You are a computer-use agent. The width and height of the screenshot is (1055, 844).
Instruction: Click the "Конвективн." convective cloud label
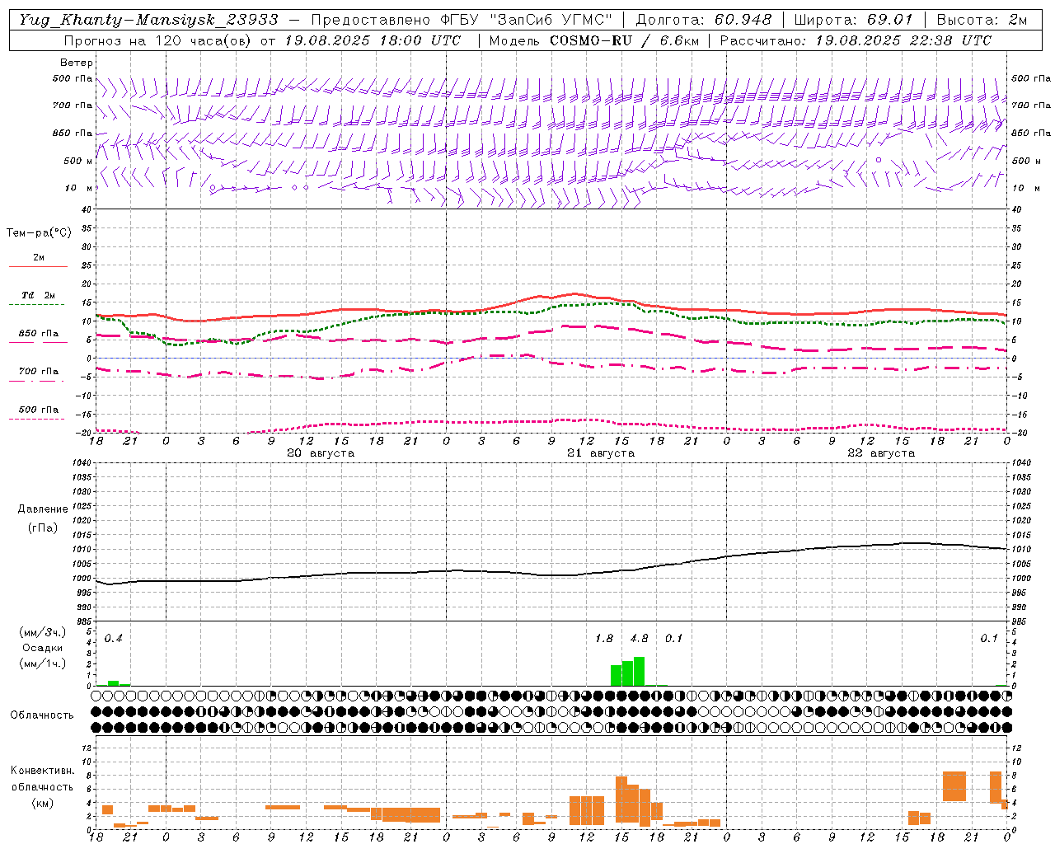[x=43, y=771]
